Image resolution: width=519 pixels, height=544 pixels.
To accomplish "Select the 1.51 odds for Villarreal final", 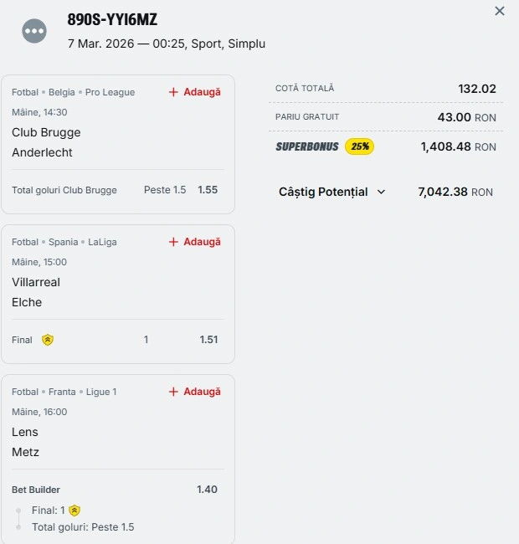I will [x=208, y=340].
